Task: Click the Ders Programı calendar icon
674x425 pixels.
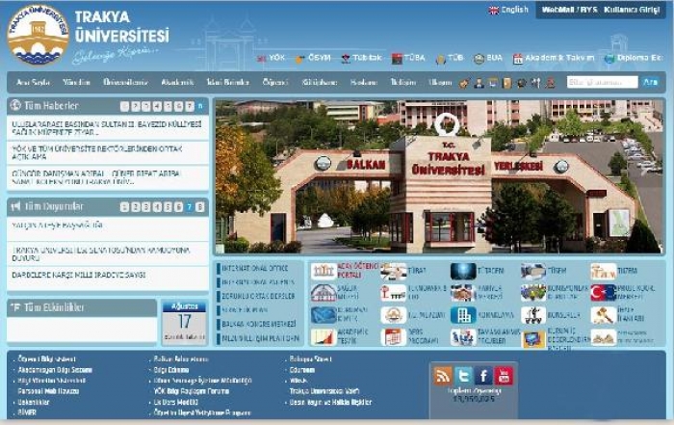Action: pos(393,337)
